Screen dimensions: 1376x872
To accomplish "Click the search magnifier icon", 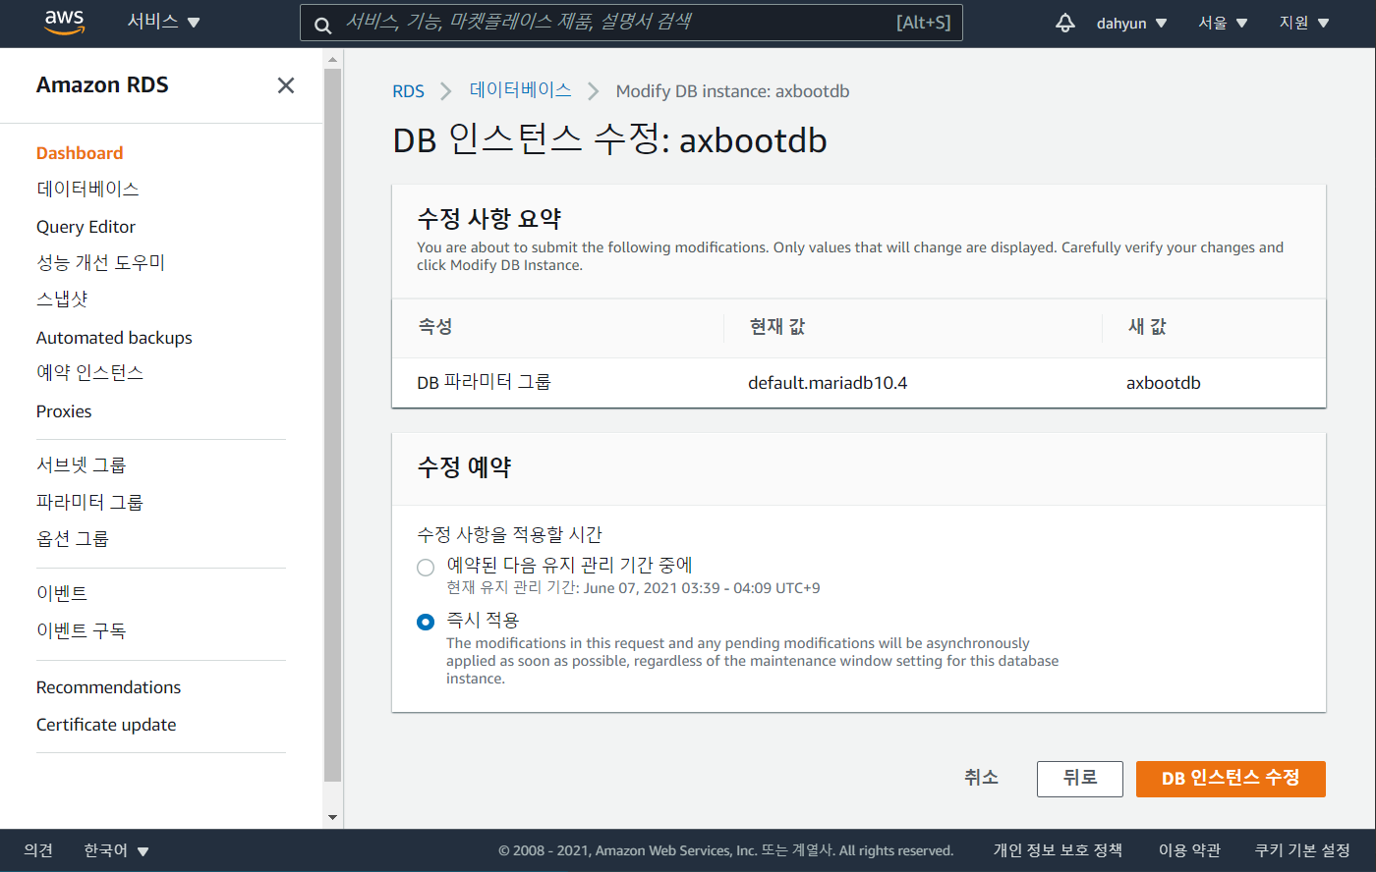I will tap(322, 24).
